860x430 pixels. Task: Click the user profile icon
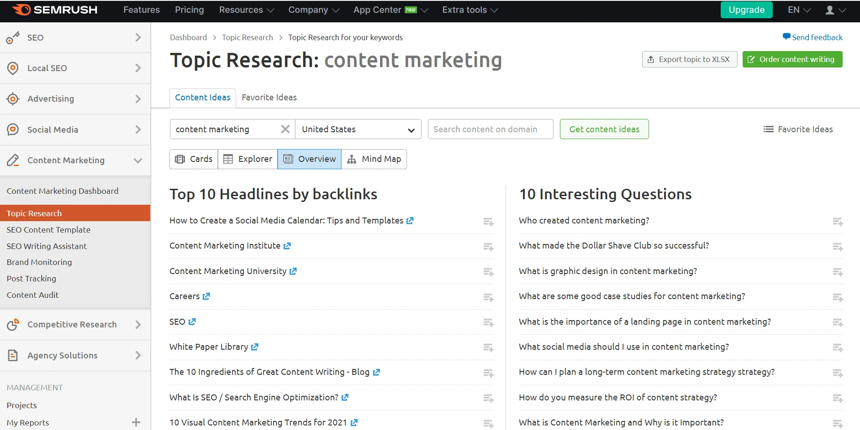830,10
